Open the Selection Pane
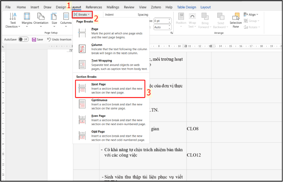Viewport: 283px width, 182px height. [236, 20]
